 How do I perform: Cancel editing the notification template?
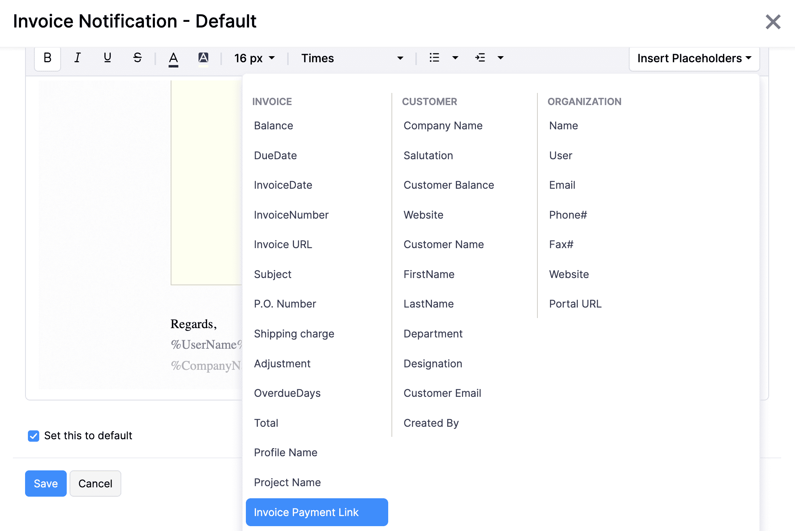pos(95,483)
